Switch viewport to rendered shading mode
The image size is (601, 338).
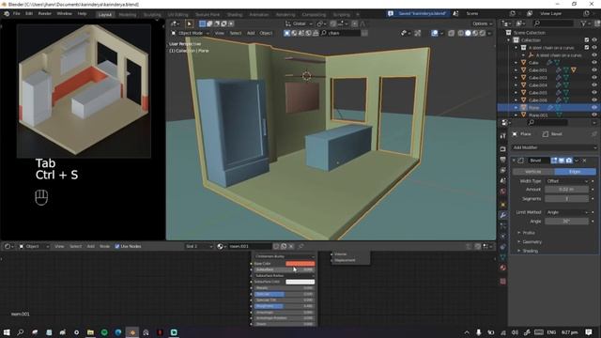pyautogui.click(x=483, y=34)
